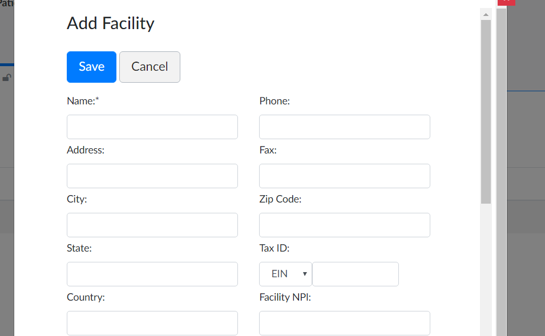The image size is (545, 336).
Task: Click the Add Facility dialog title
Action: [x=110, y=23]
